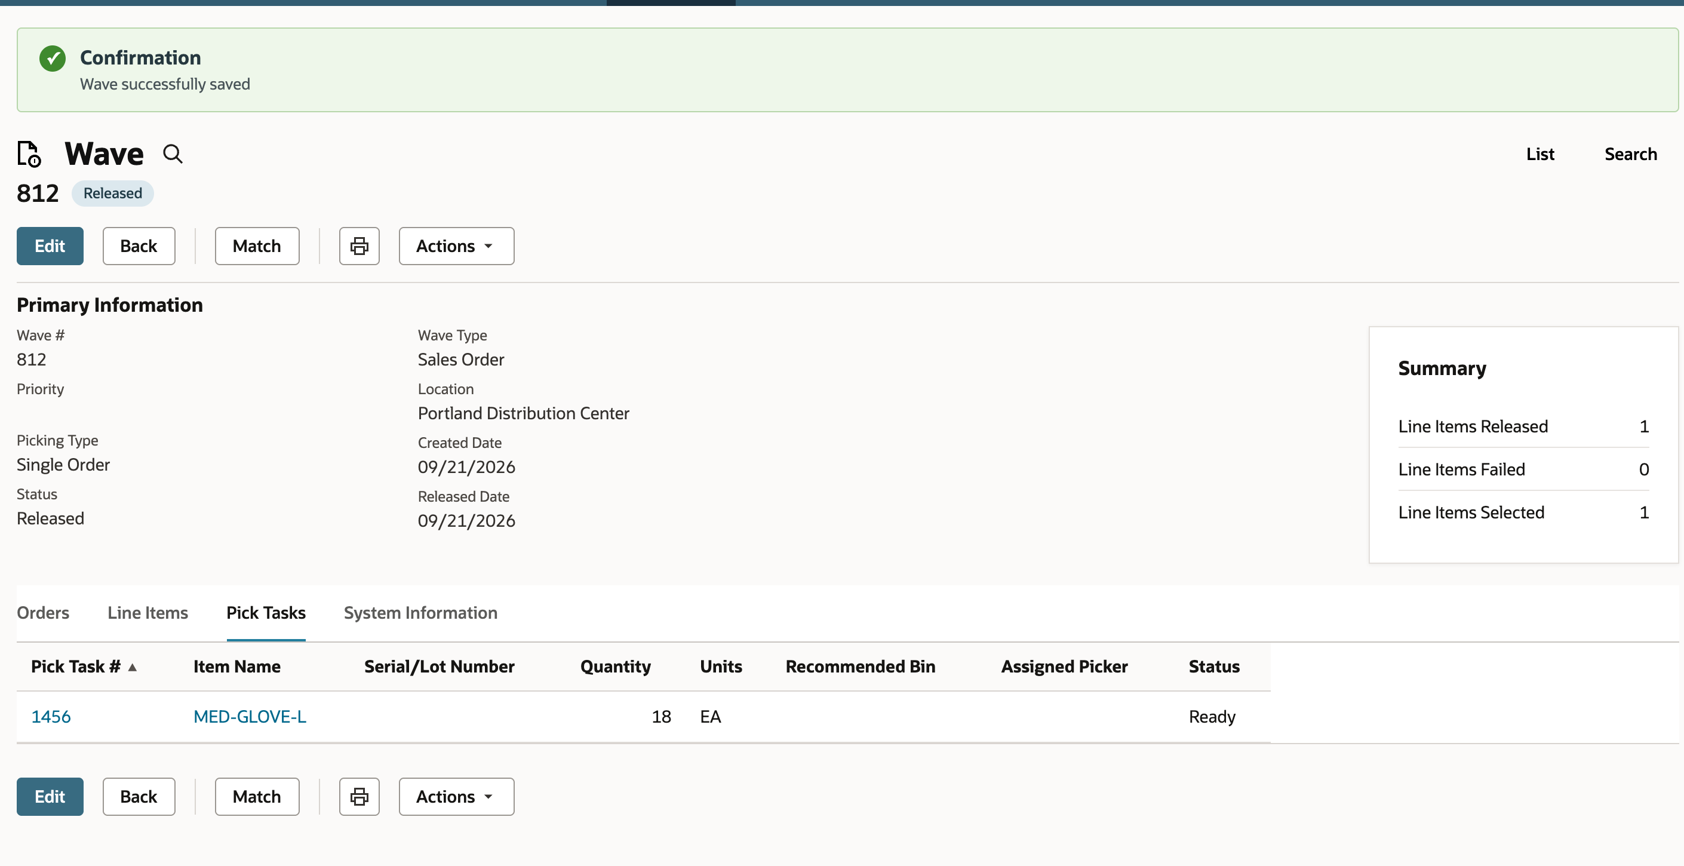The image size is (1684, 866).
Task: Click the bottom Match button
Action: (257, 796)
